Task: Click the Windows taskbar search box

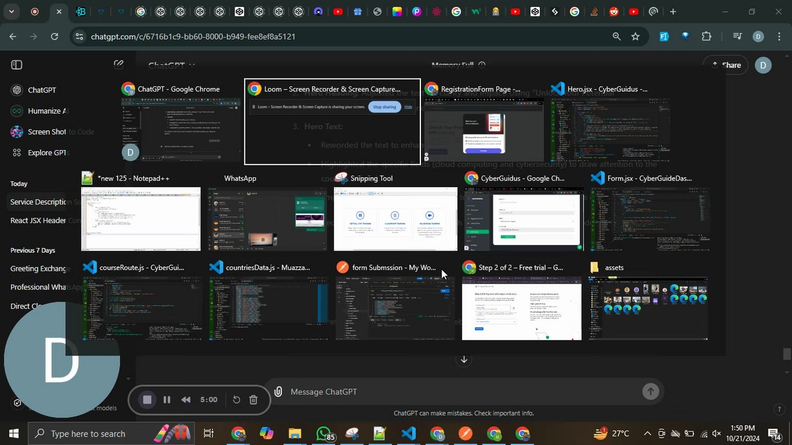Action: pos(112,434)
